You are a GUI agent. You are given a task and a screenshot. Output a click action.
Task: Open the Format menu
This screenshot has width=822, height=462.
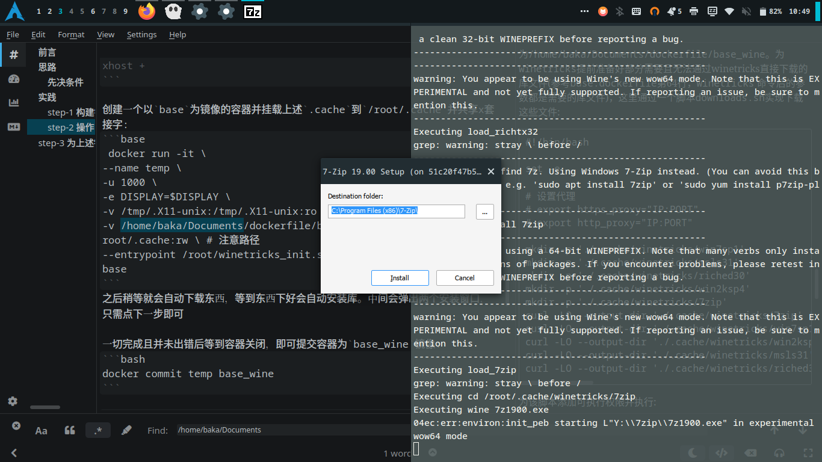(x=71, y=35)
